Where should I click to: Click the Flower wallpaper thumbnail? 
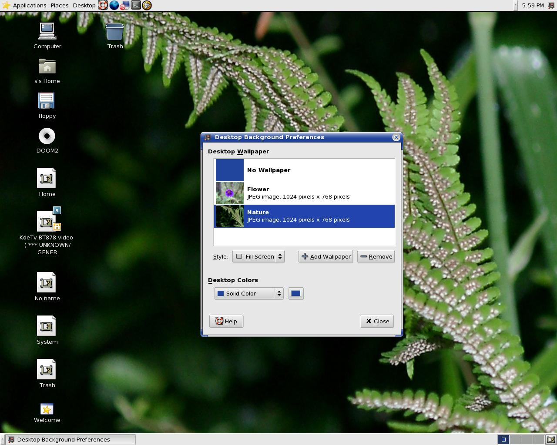[230, 193]
